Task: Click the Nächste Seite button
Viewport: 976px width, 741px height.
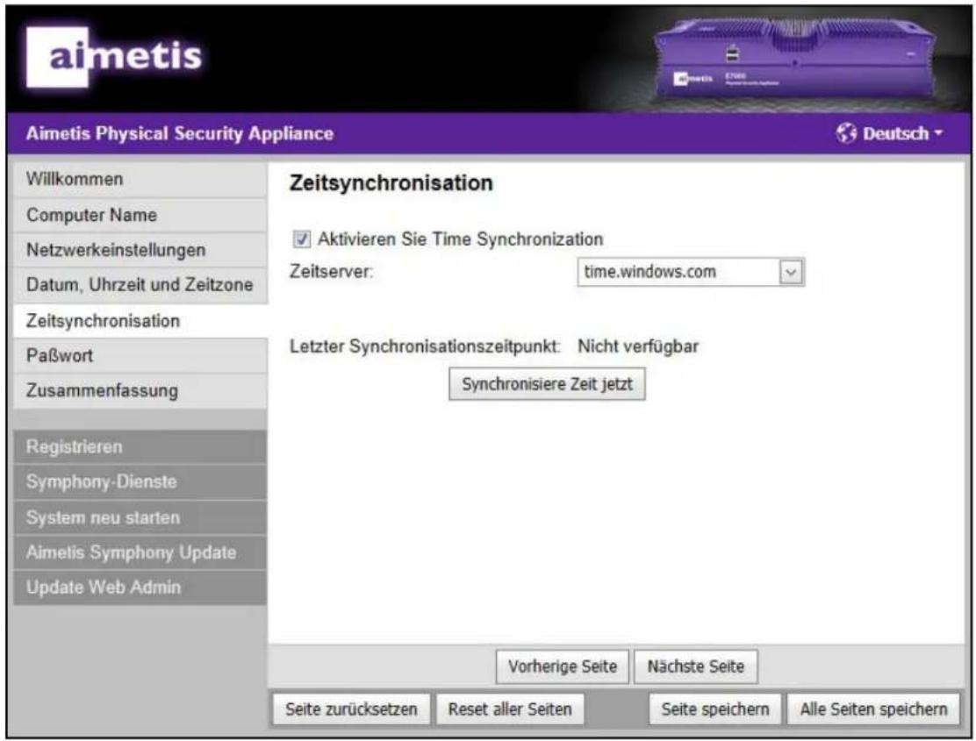Action: tap(695, 666)
